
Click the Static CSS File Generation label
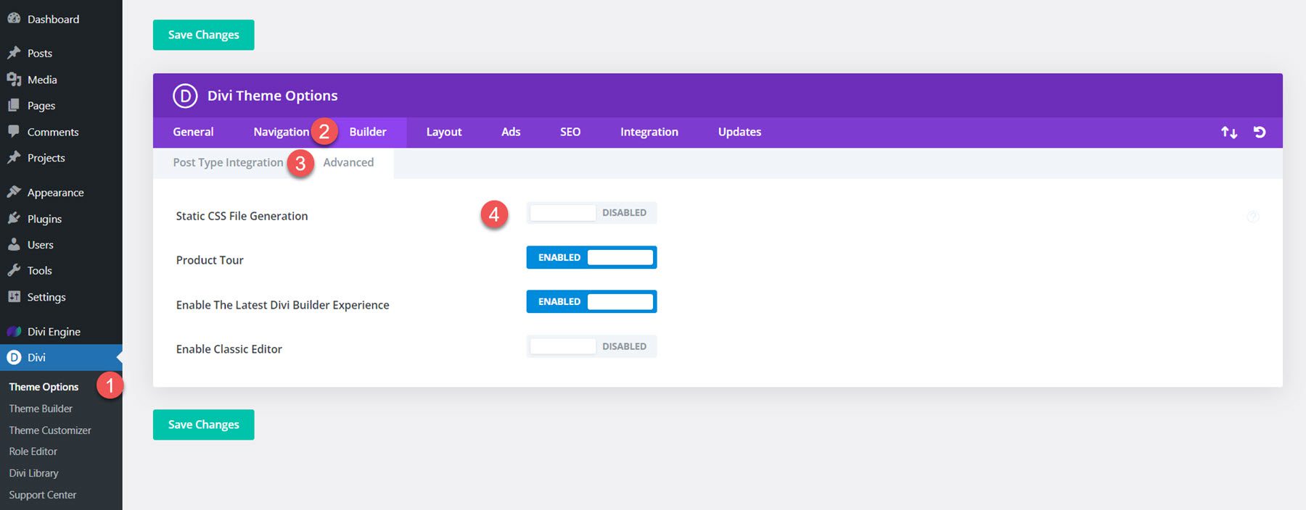[x=242, y=216]
